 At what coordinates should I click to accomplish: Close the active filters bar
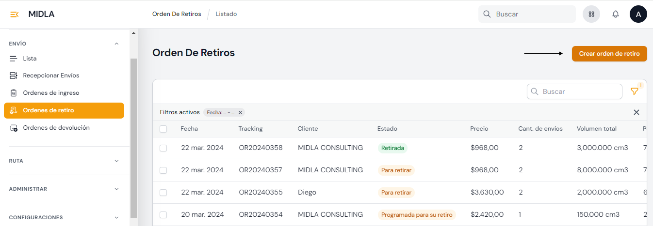[637, 112]
